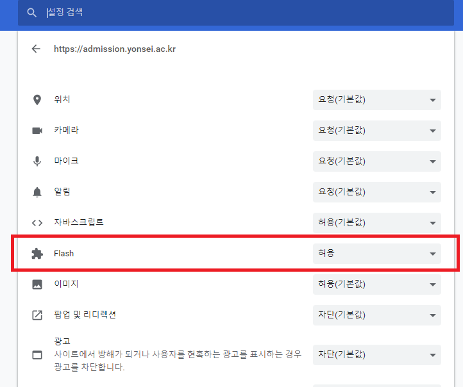This screenshot has width=463, height=387.
Task: Click the 광고 description about blocking intrusive ads
Action: pyautogui.click(x=178, y=361)
